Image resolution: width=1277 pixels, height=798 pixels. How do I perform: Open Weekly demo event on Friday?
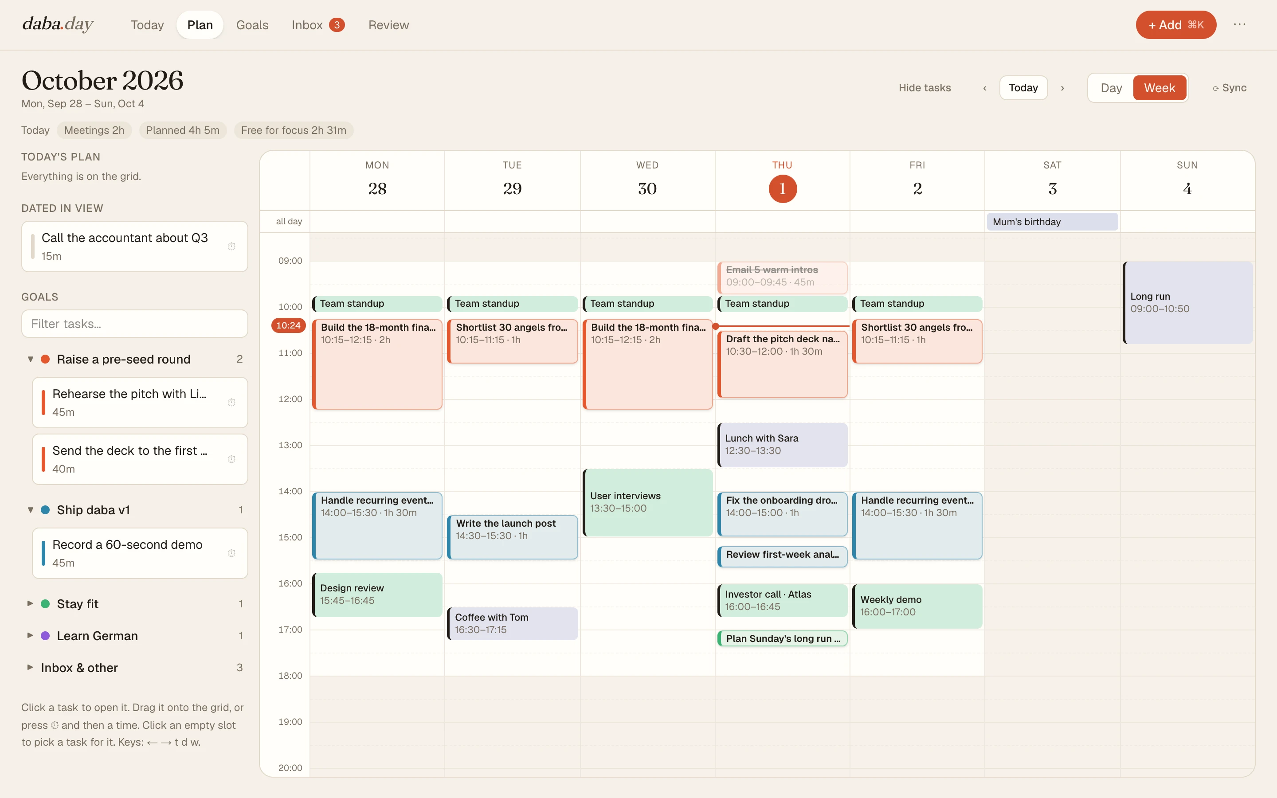(917, 606)
